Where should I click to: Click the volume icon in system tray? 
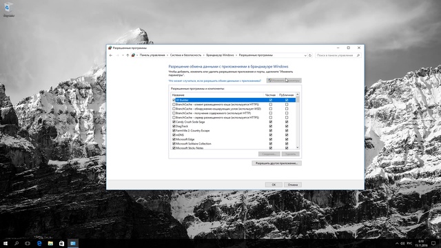coord(402,243)
